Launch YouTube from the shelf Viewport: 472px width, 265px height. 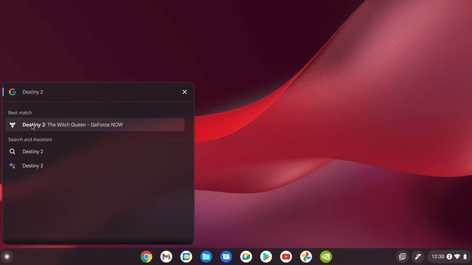coord(286,256)
